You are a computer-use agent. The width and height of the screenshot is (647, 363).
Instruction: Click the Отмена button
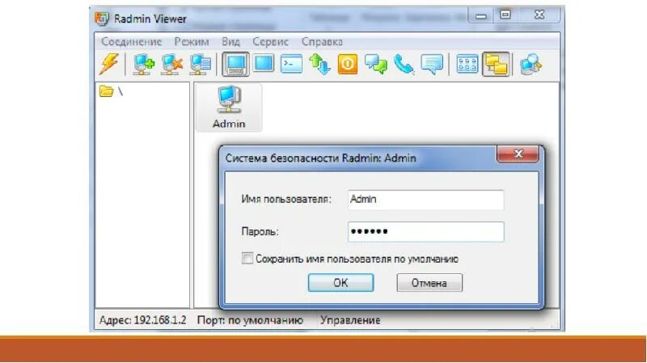[429, 283]
